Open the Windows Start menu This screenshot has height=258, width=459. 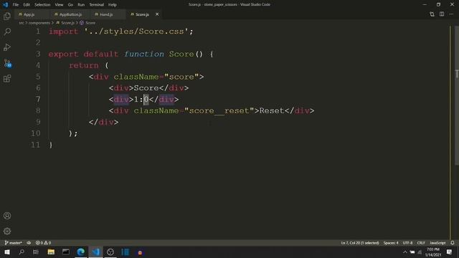[7, 252]
